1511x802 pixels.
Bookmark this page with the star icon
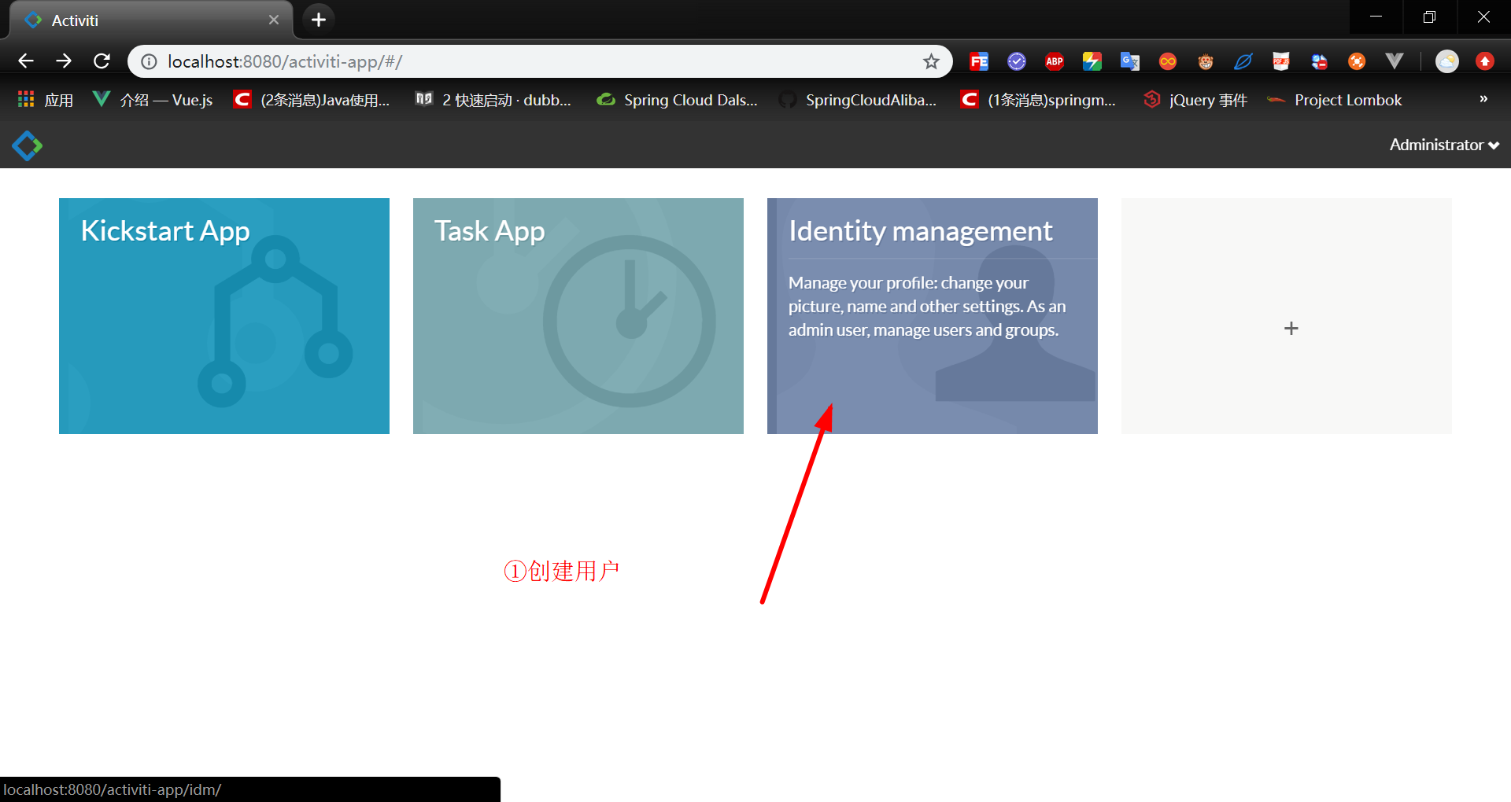[931, 61]
